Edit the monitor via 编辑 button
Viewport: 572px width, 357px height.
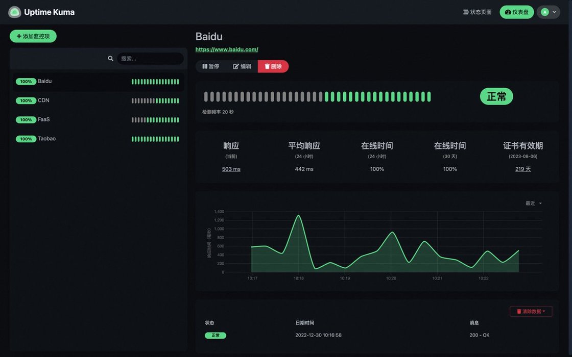click(242, 66)
